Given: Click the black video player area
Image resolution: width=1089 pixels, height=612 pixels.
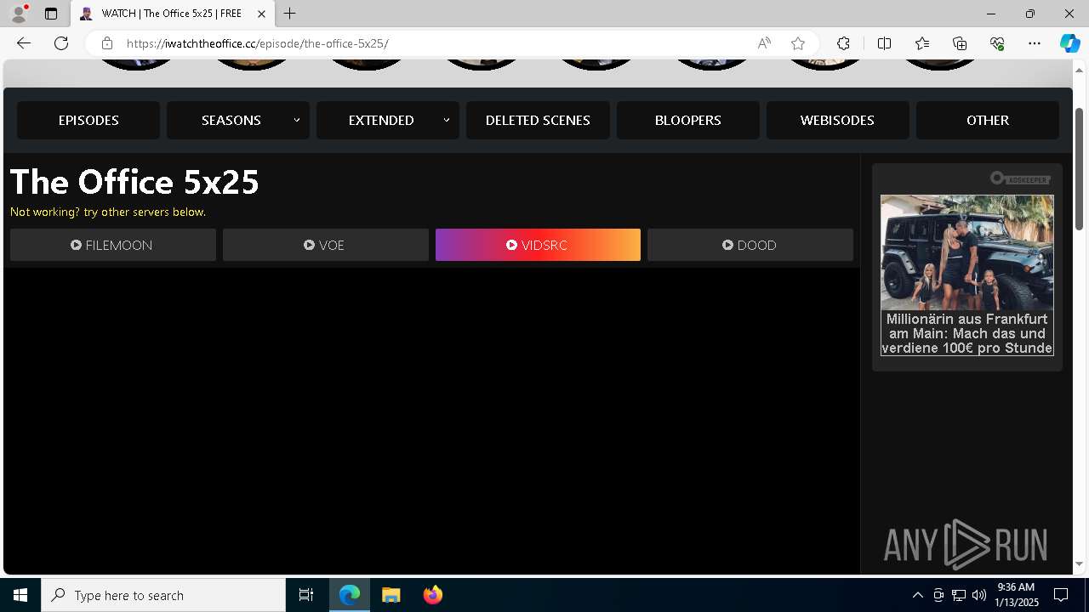Looking at the screenshot, I should (431, 421).
